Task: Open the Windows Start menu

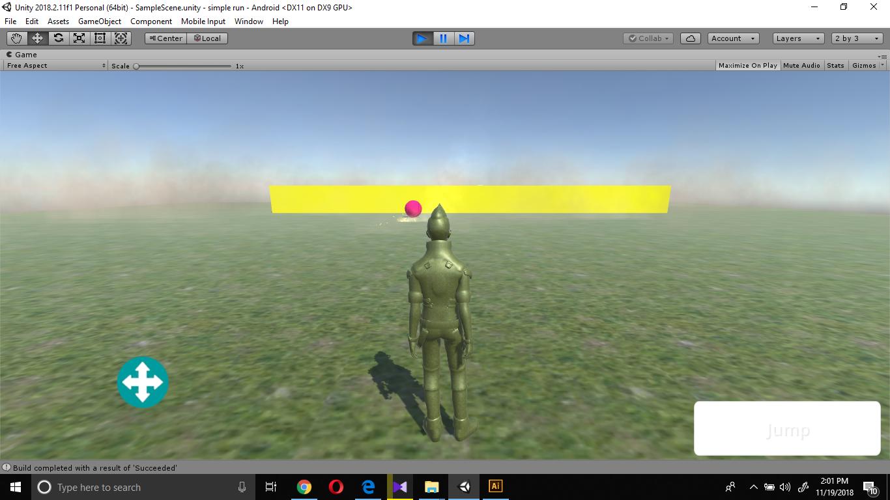Action: (16, 487)
